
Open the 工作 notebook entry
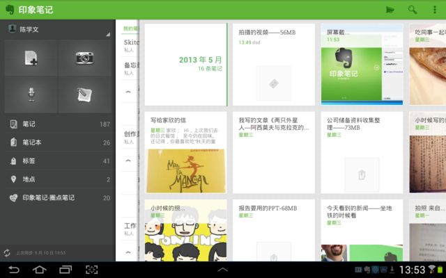(x=130, y=229)
